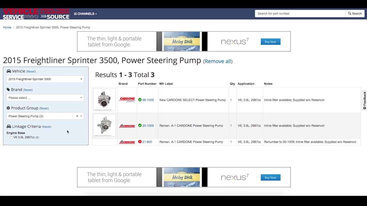
Task: Click the Brand column header in results table
Action: pyautogui.click(x=123, y=84)
